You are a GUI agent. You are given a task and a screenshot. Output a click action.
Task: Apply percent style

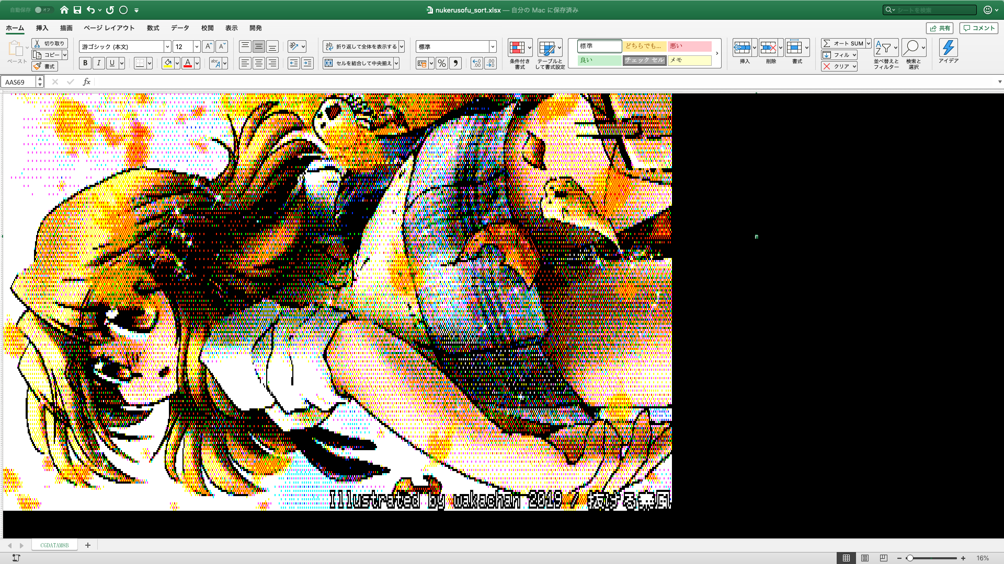pos(442,63)
